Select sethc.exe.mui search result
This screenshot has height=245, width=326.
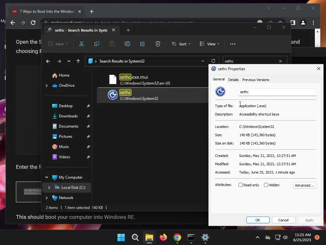pos(153,80)
